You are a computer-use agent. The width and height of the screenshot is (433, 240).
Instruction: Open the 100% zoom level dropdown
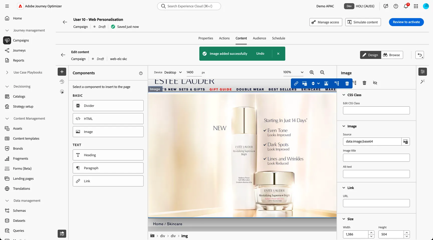coord(293,72)
